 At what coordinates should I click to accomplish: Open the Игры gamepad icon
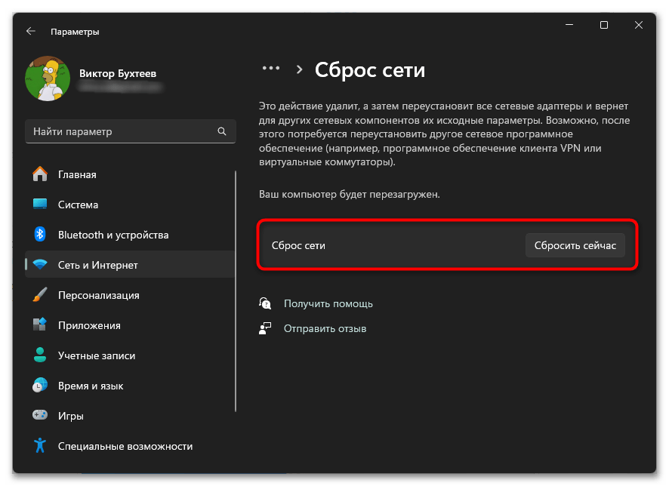point(40,415)
